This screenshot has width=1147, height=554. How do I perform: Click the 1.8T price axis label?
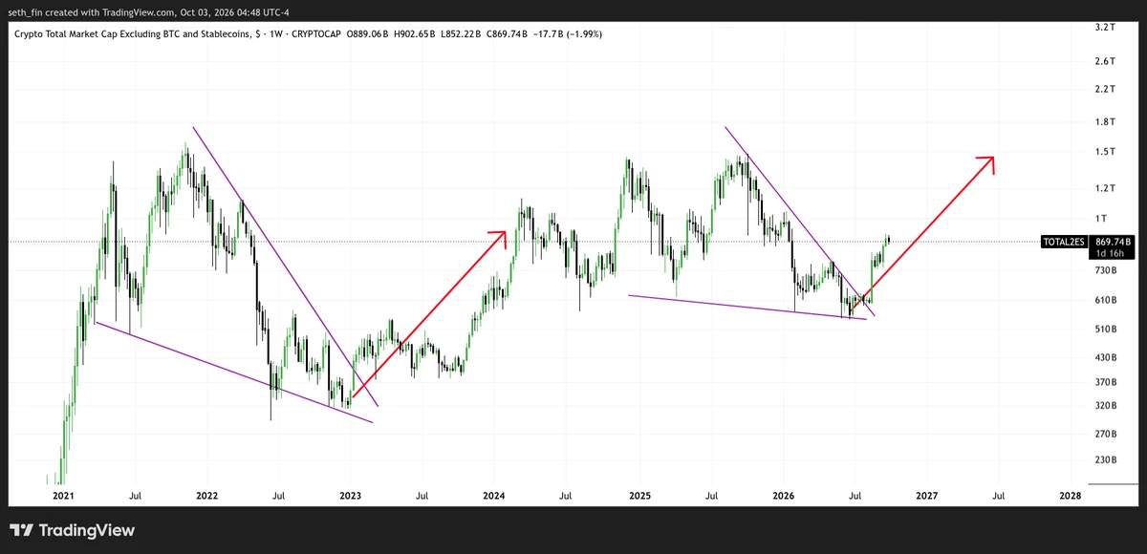(x=1105, y=122)
